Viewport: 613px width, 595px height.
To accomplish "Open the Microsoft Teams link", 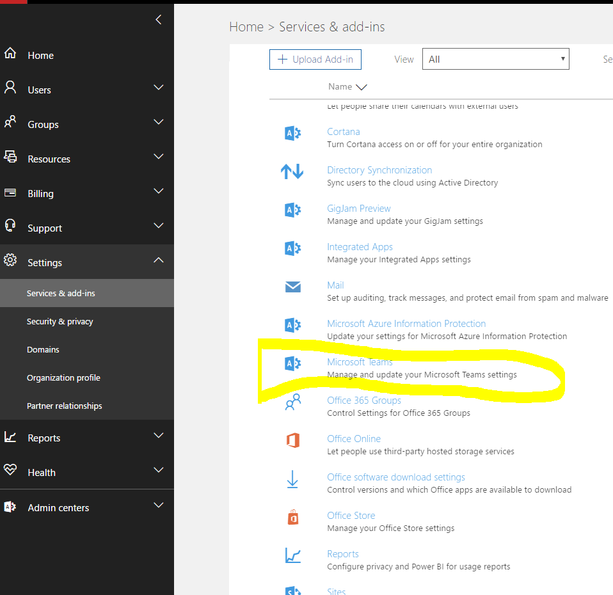I will point(360,362).
